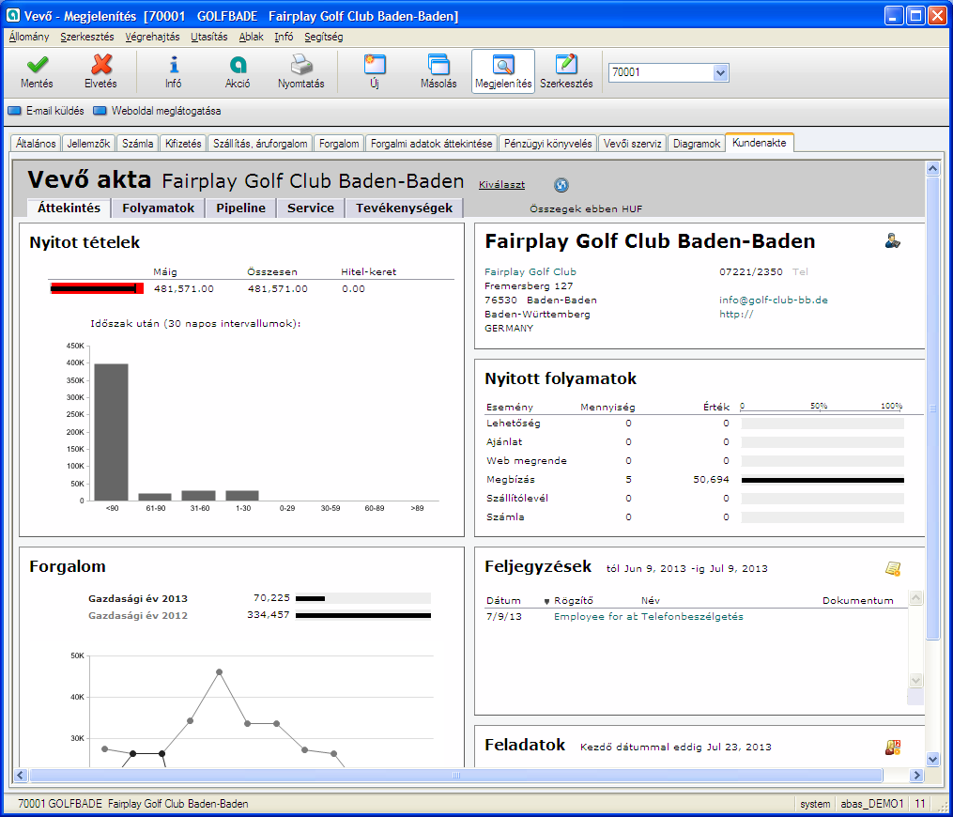Screen dimensions: 953x817
Task: Open the Segítség menu
Action: pos(323,37)
